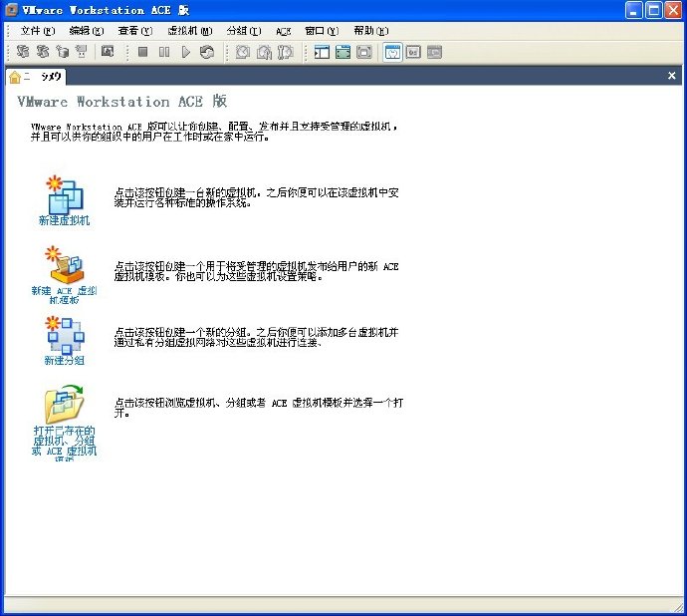Click the 新建虚拟机 text link
687x616 pixels.
point(64,220)
